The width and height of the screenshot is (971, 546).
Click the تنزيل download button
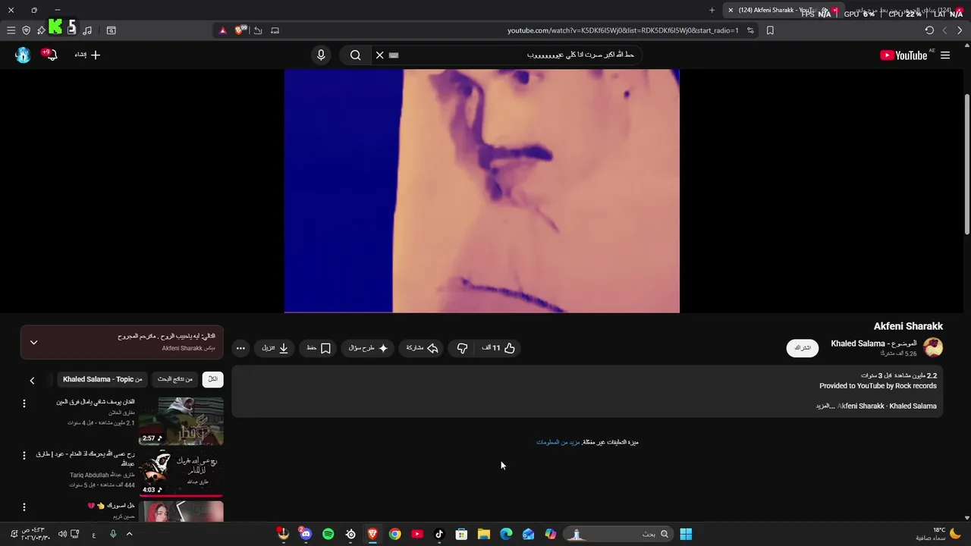point(275,348)
